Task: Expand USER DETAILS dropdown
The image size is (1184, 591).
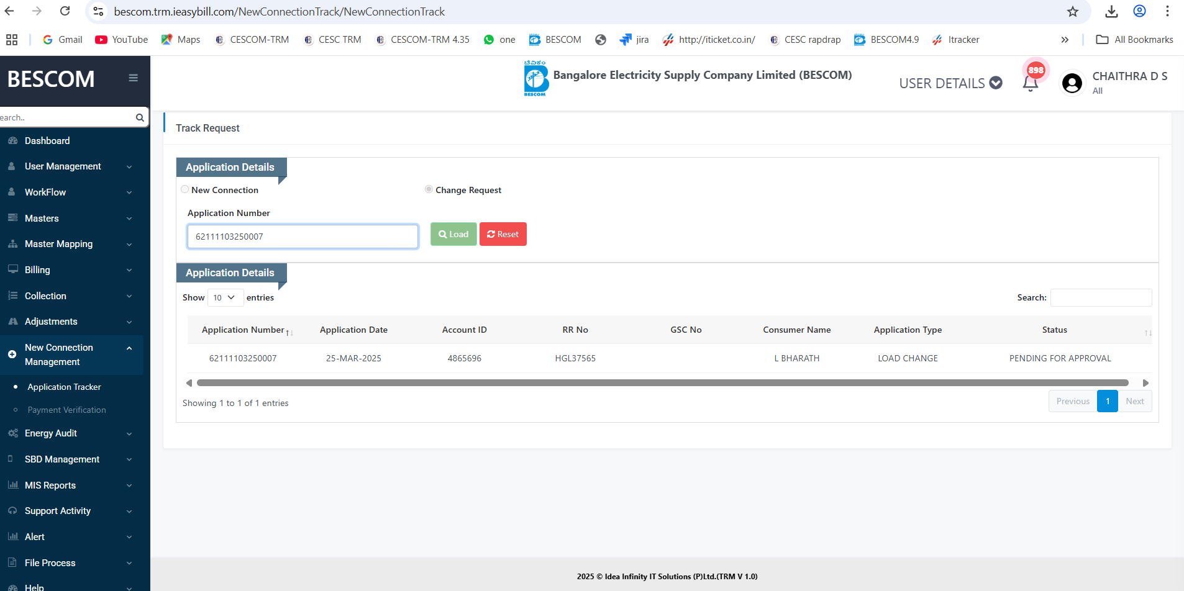Action: [950, 83]
